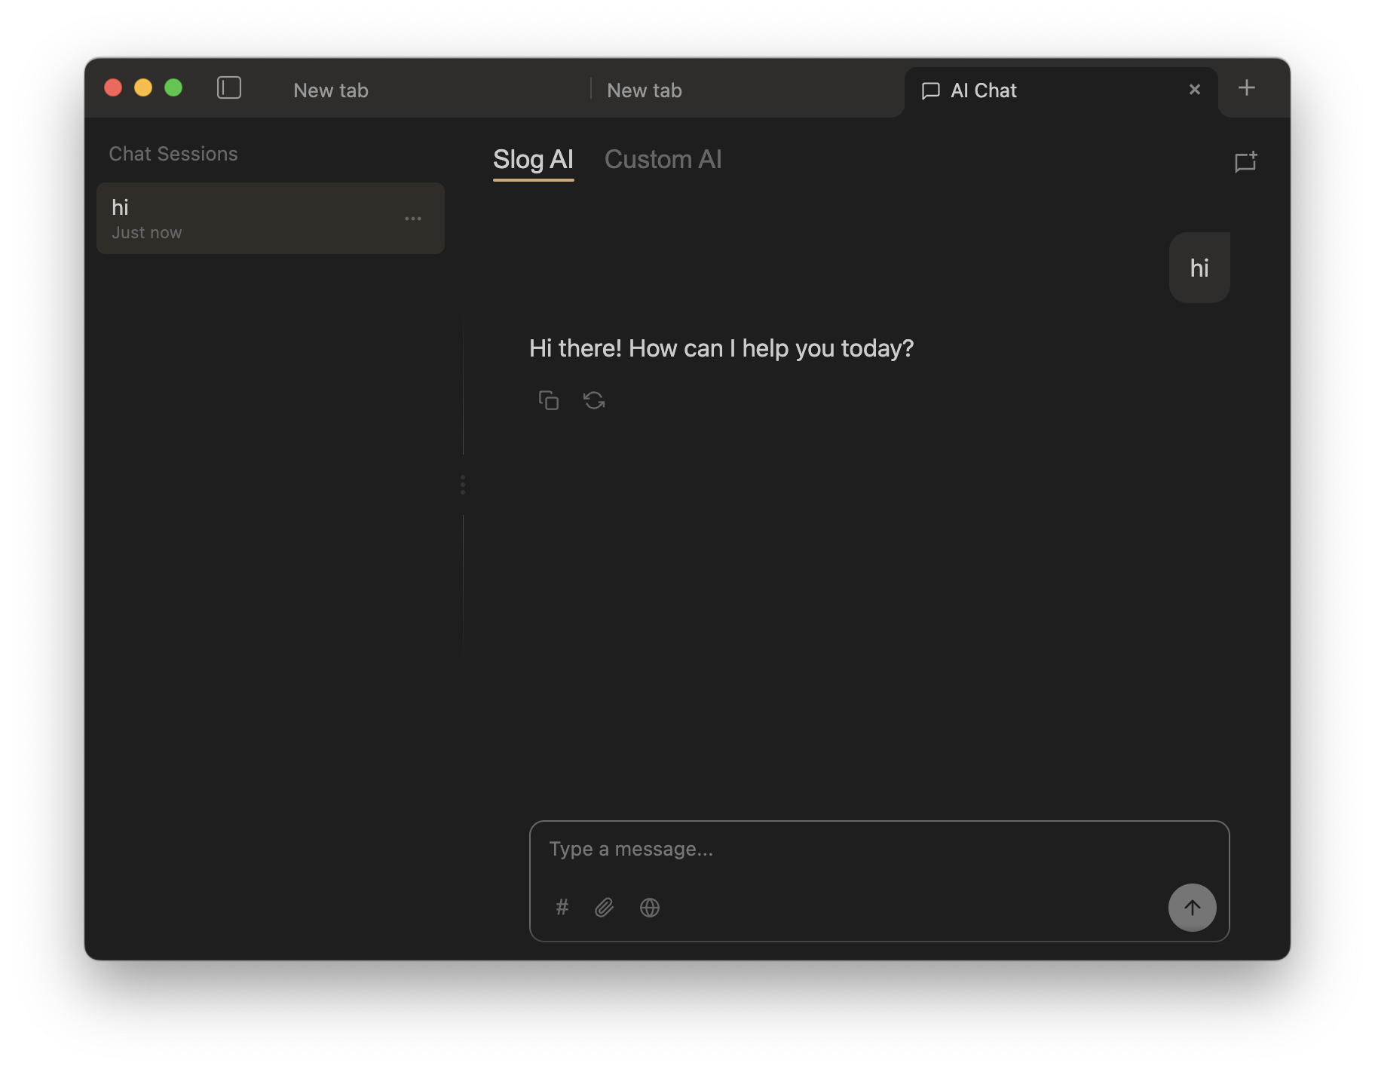Send the message with the arrow button

click(x=1192, y=908)
